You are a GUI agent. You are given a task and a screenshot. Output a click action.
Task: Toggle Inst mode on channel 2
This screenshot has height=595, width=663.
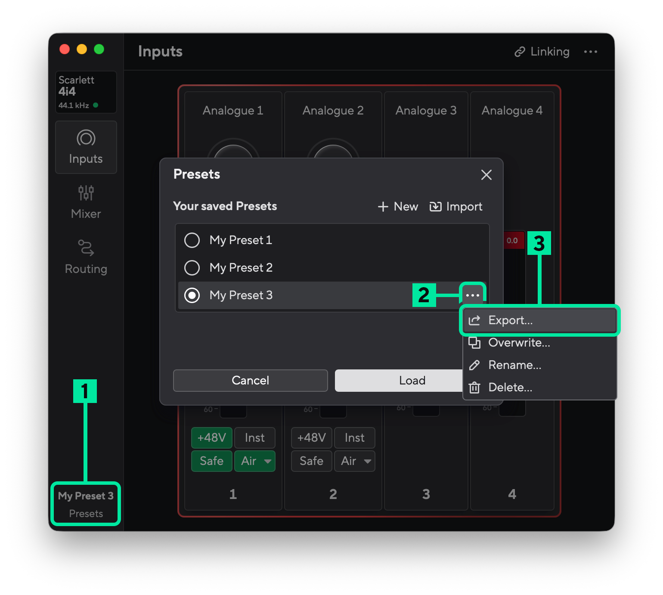[355, 438]
